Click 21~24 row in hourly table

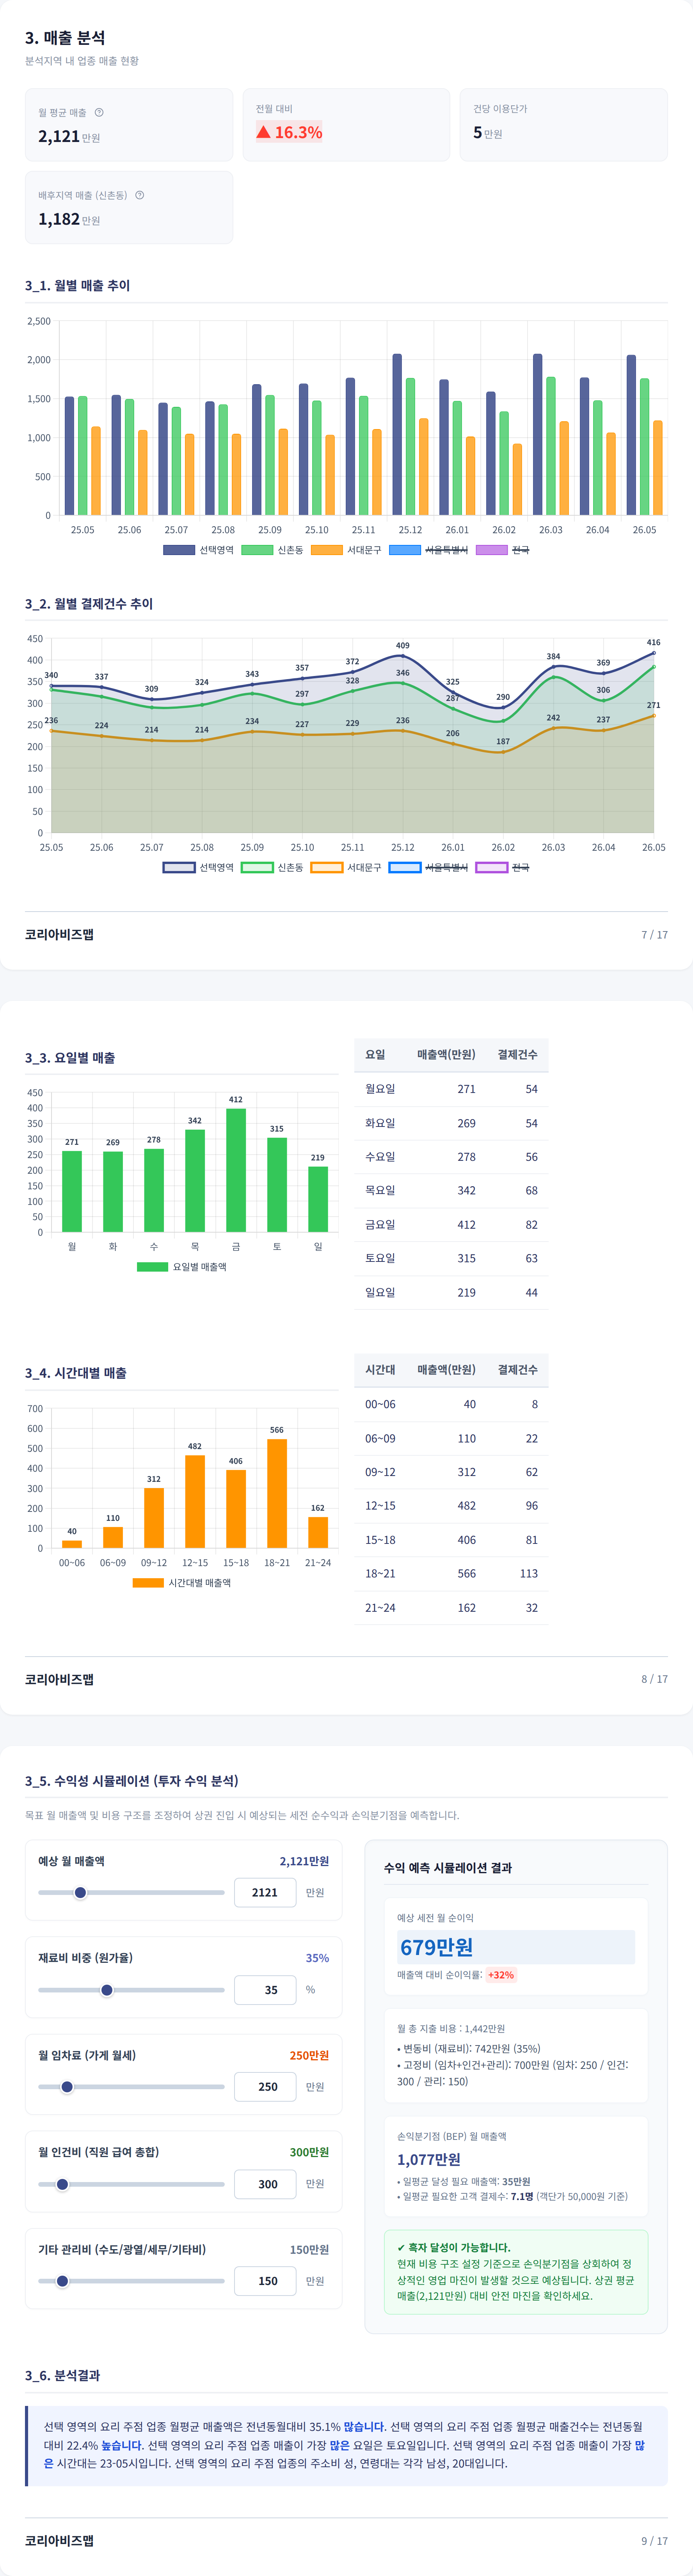pos(451,1607)
